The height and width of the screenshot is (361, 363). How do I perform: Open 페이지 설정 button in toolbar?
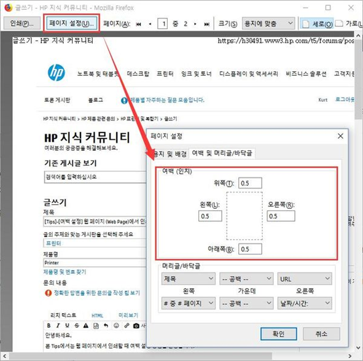click(71, 23)
